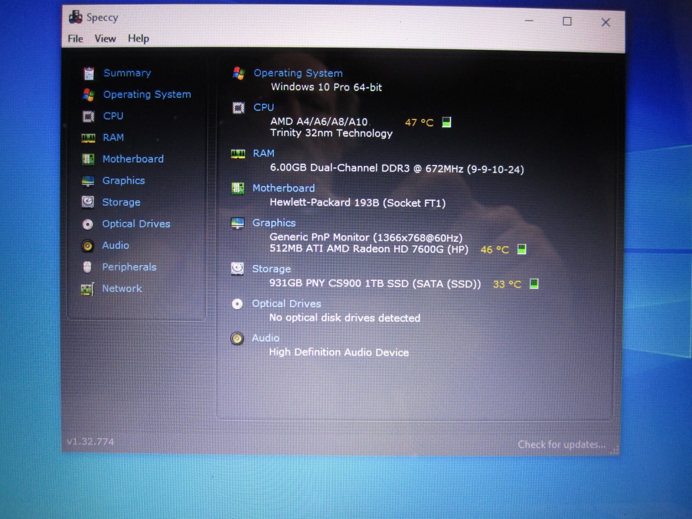Select Peripherals in the sidebar

click(x=129, y=267)
